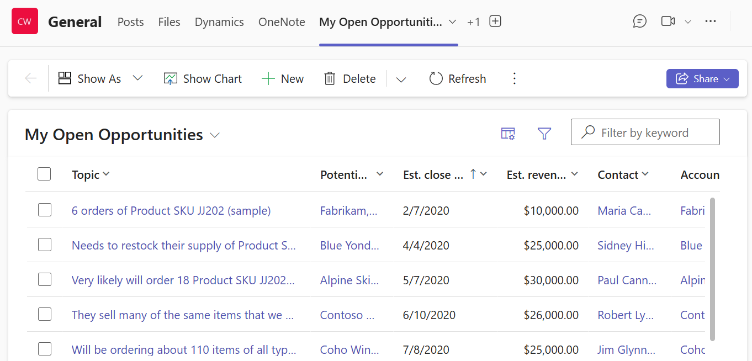This screenshot has width=752, height=361.
Task: Open the filter funnel icon
Action: click(544, 133)
